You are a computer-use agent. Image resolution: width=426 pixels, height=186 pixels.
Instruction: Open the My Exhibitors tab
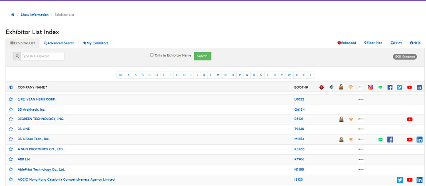click(96, 43)
